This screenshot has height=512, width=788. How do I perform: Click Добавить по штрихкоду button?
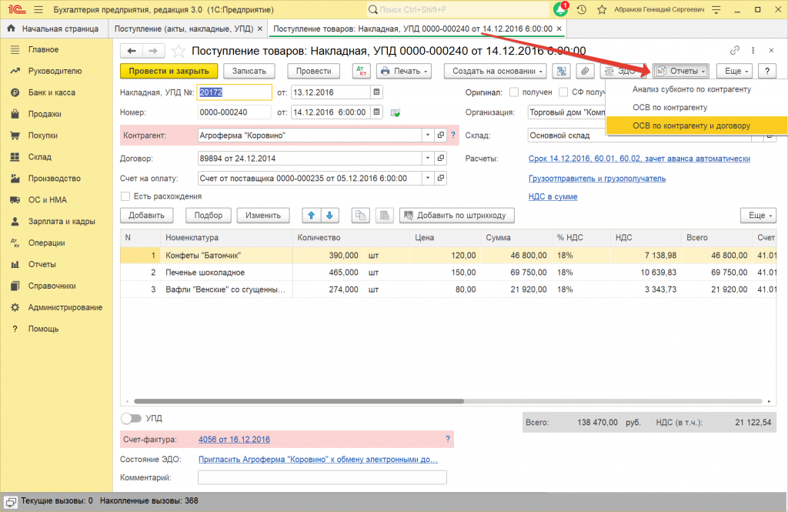457,216
